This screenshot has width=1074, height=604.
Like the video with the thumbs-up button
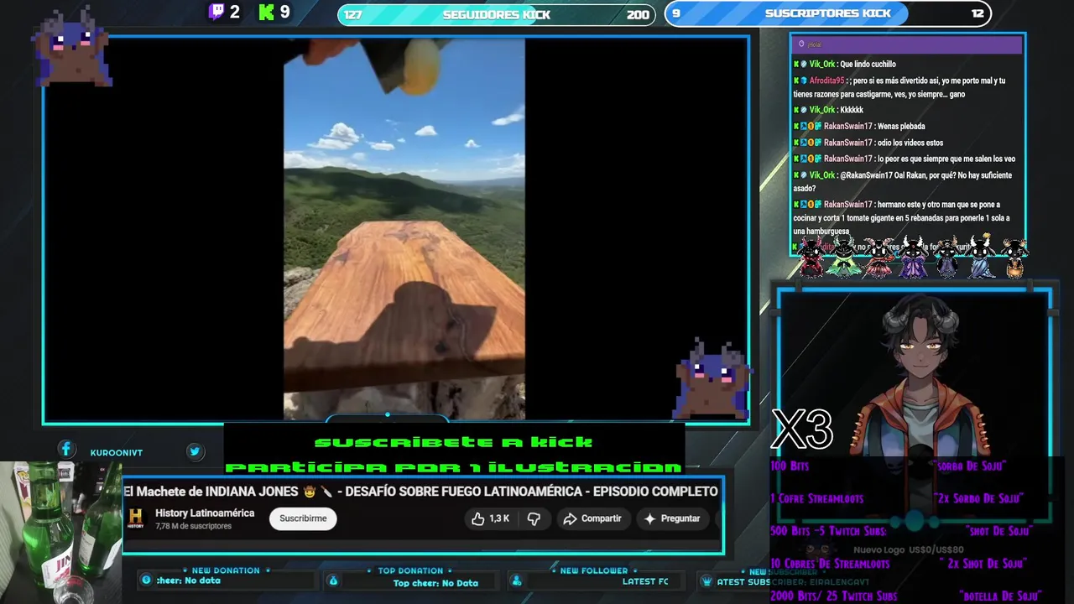pyautogui.click(x=478, y=518)
